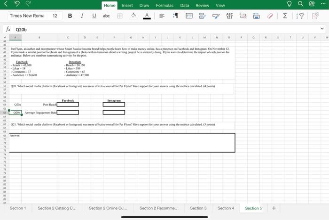Screen dimensions: 329x220
Task: Open merge cells option
Action: (189, 16)
